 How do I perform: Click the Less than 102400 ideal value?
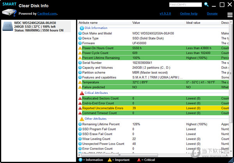coord(198,53)
